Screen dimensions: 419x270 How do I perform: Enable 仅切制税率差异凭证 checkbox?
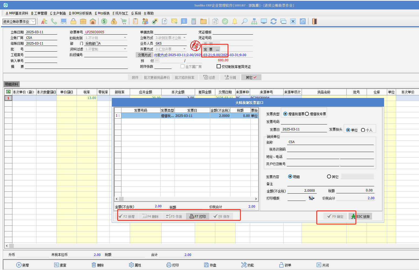pyautogui.click(x=219, y=66)
